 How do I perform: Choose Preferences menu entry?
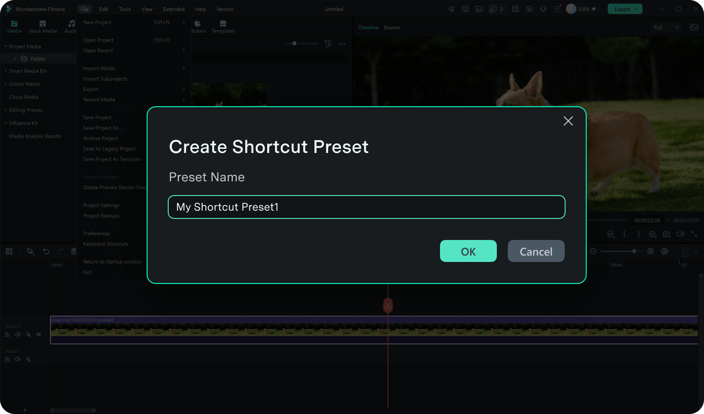(x=97, y=234)
